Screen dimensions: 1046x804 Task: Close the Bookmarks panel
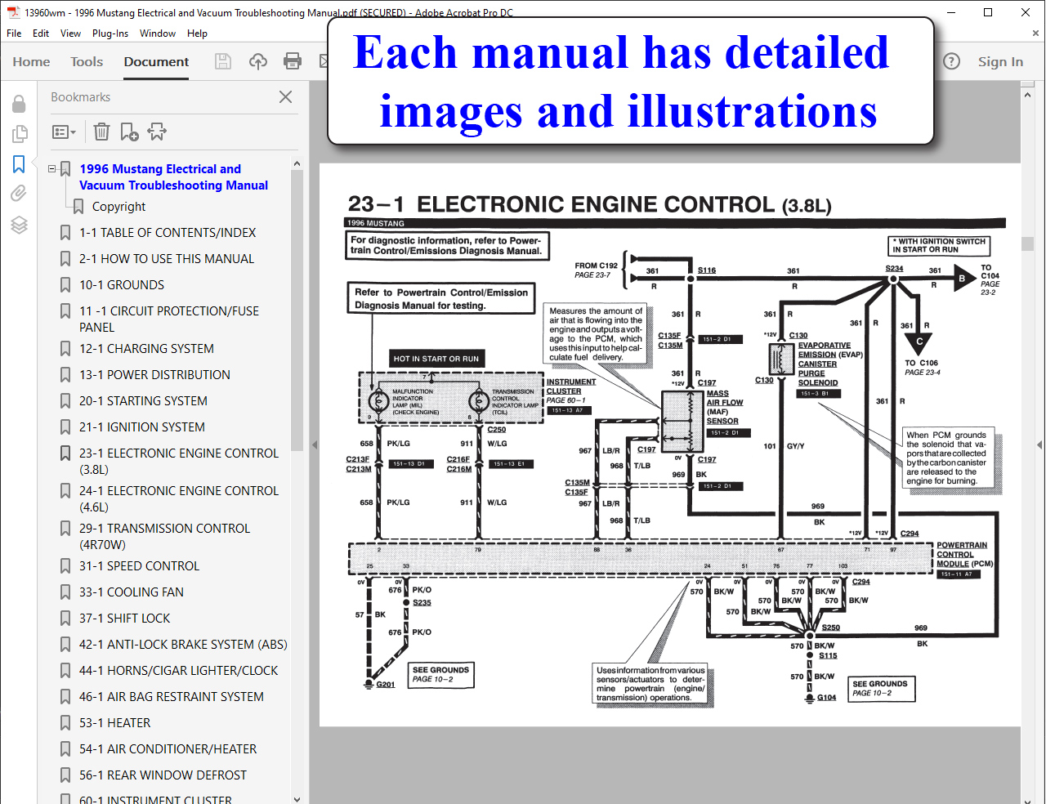click(x=285, y=96)
